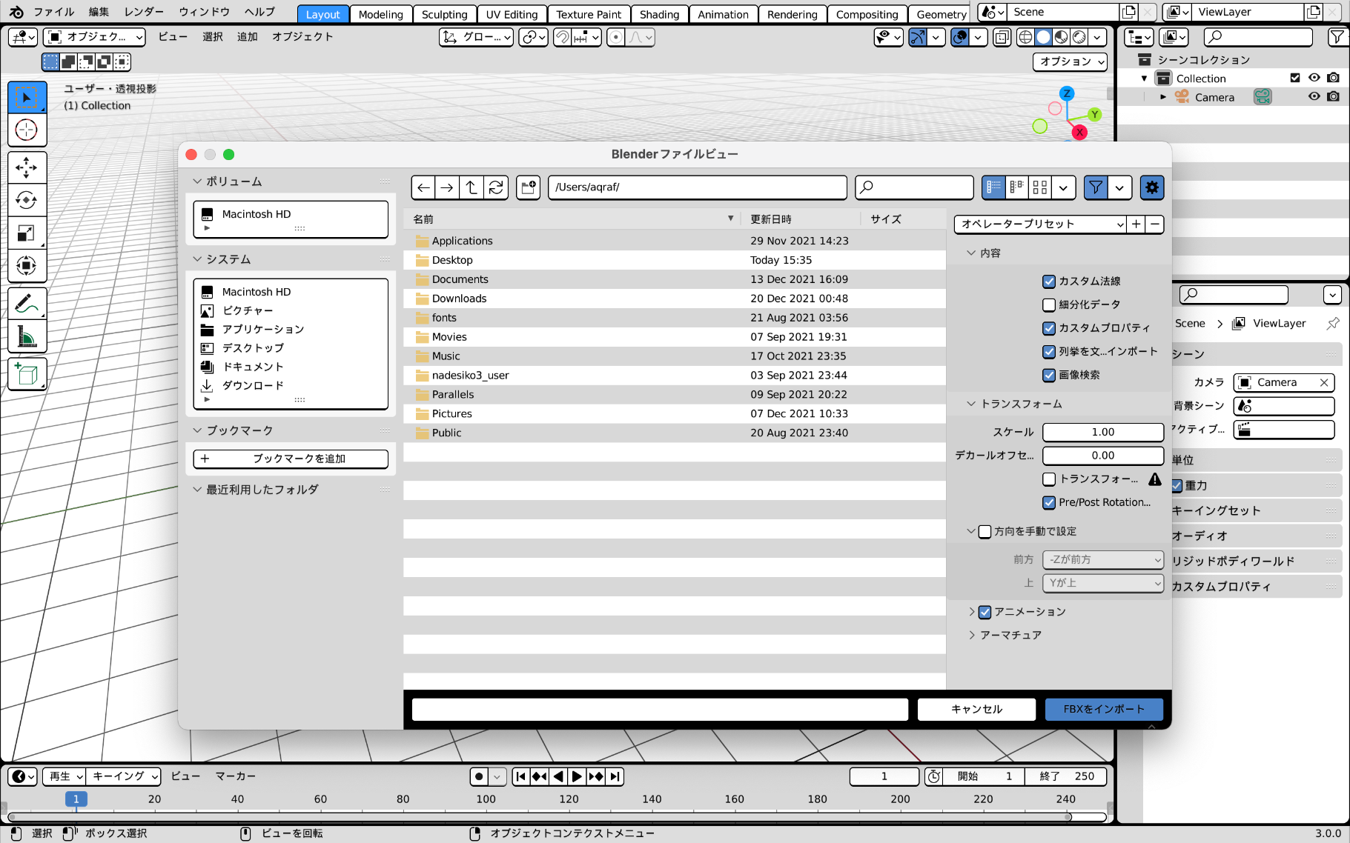Toggle file filter funnel in file browser
The height and width of the screenshot is (843, 1350).
[x=1096, y=187]
